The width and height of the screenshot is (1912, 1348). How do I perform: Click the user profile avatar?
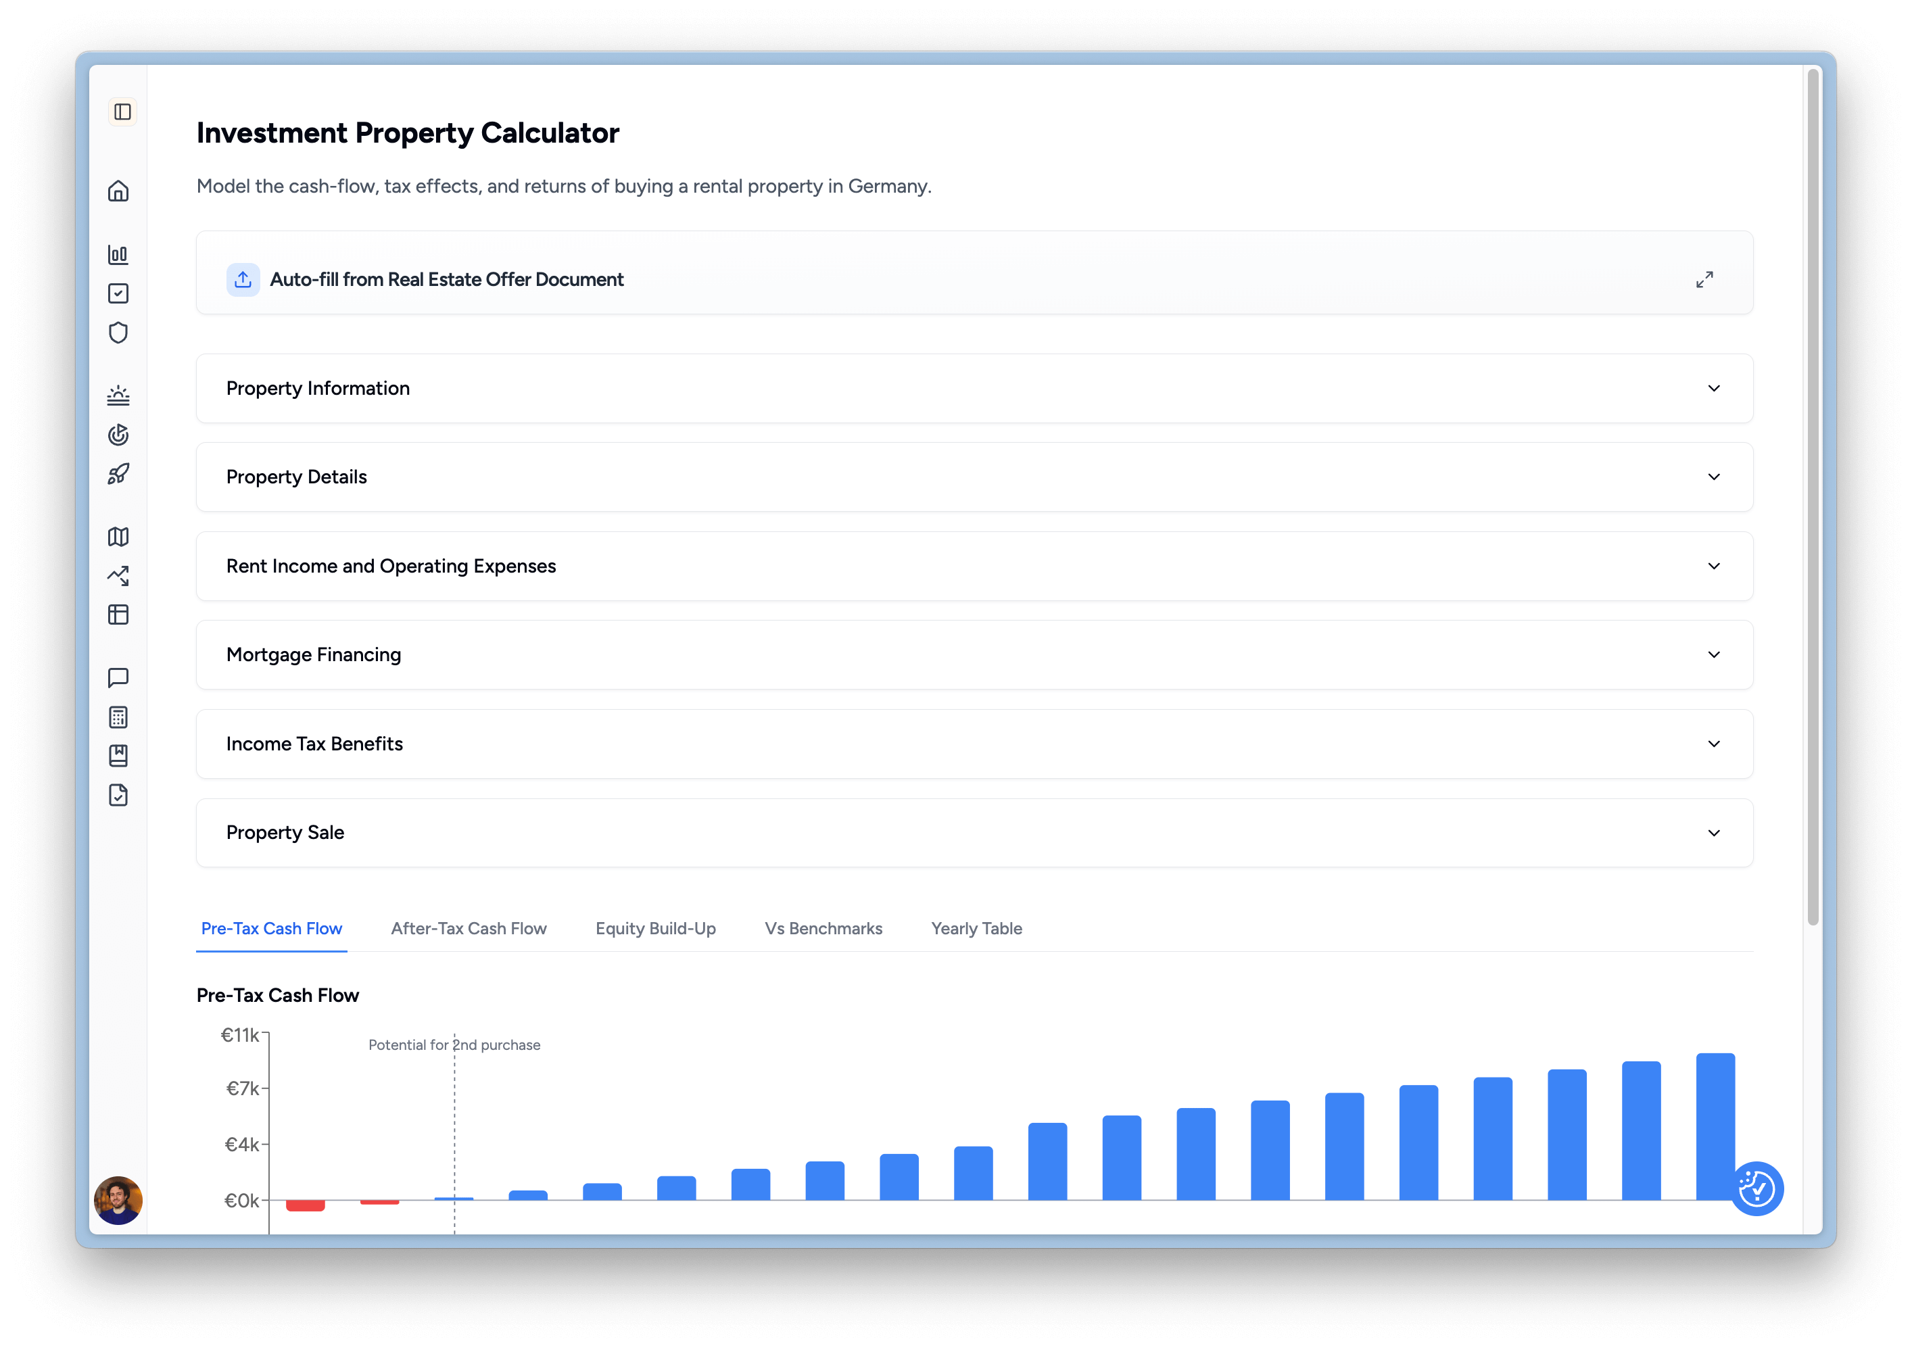click(118, 1201)
